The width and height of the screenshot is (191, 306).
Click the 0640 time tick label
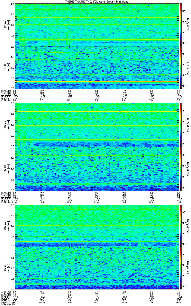pos(70,302)
